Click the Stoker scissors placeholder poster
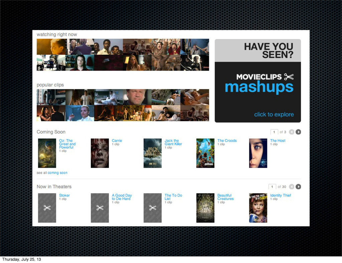 (47, 208)
